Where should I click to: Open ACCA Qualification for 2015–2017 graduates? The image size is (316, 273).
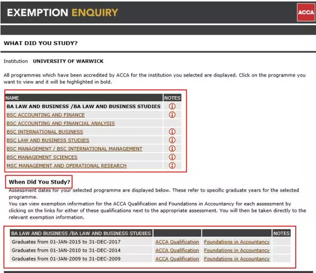[177, 242]
